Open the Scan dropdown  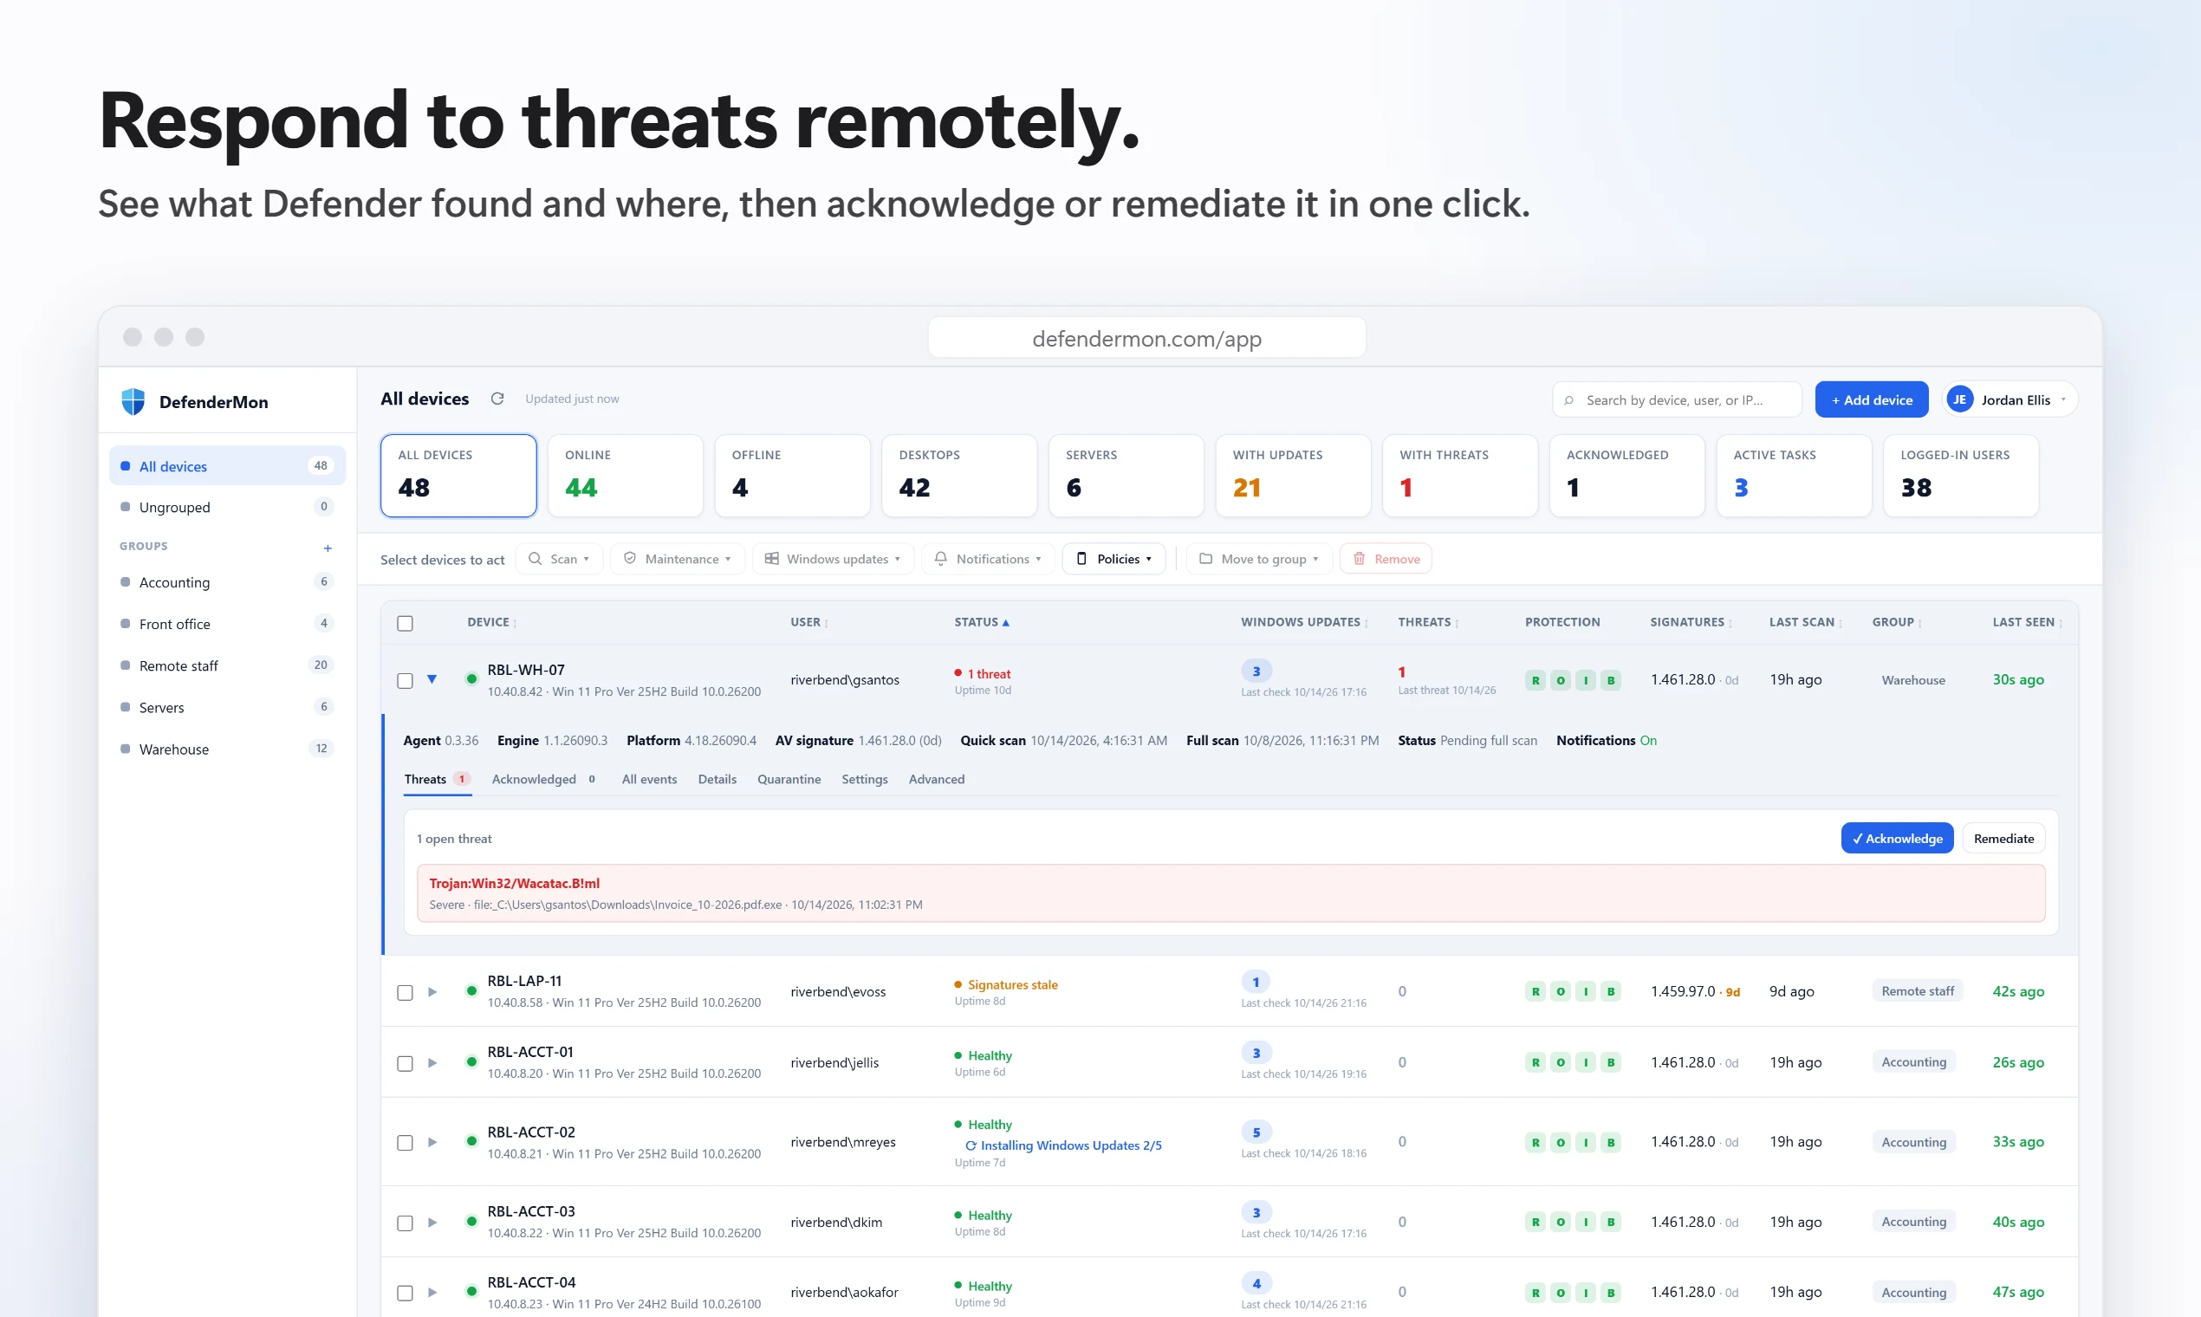(x=558, y=558)
